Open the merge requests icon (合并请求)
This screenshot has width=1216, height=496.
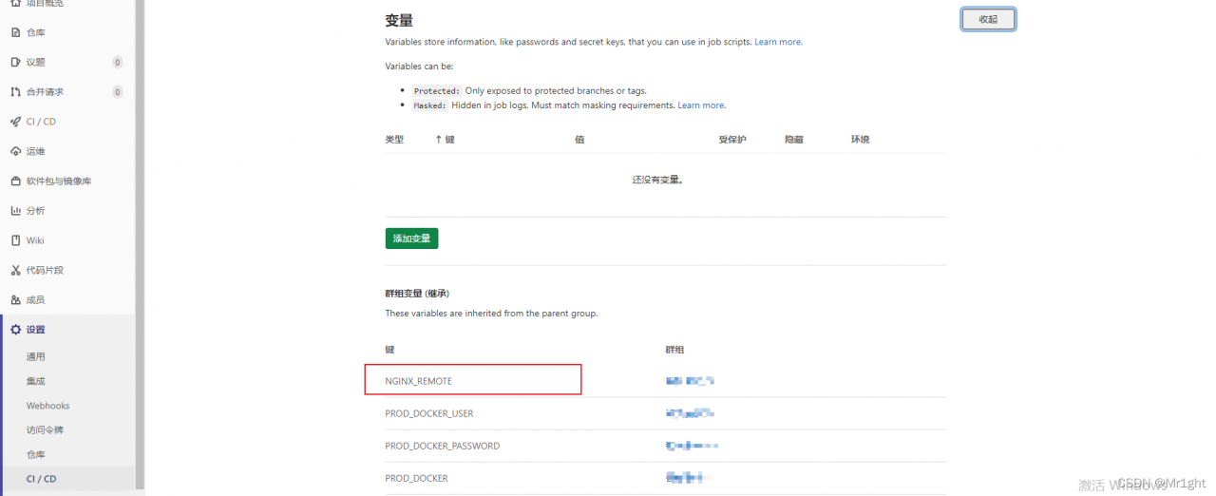[x=15, y=92]
